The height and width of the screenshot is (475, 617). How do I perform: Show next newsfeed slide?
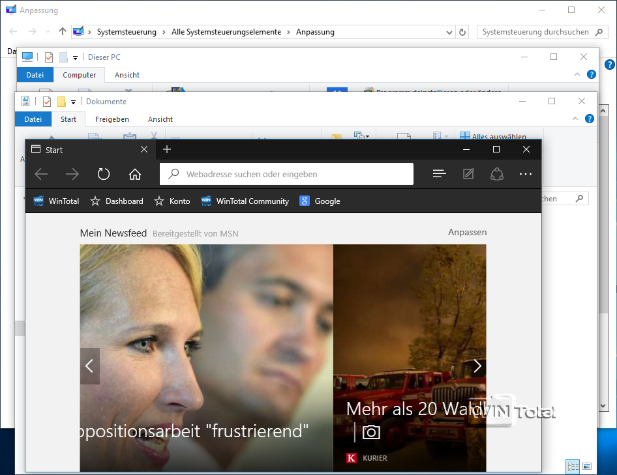point(477,366)
